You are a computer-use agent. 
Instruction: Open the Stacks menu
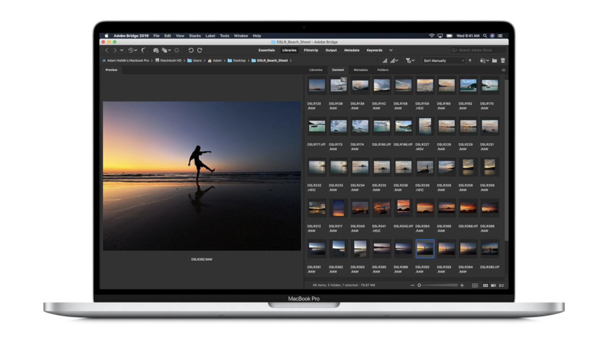(195, 36)
